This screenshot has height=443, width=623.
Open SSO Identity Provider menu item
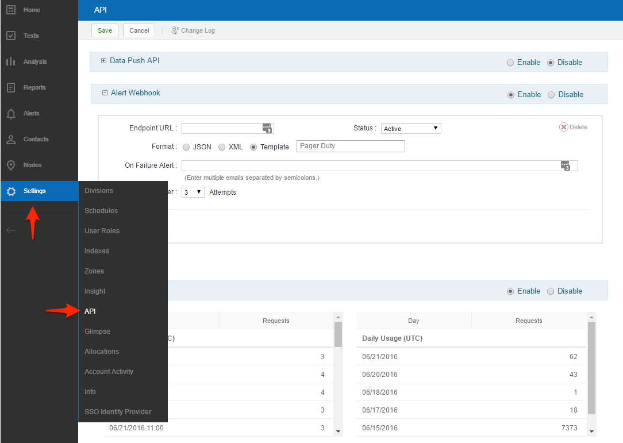(x=118, y=412)
